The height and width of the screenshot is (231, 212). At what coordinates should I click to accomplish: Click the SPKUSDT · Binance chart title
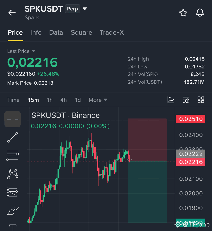point(66,115)
